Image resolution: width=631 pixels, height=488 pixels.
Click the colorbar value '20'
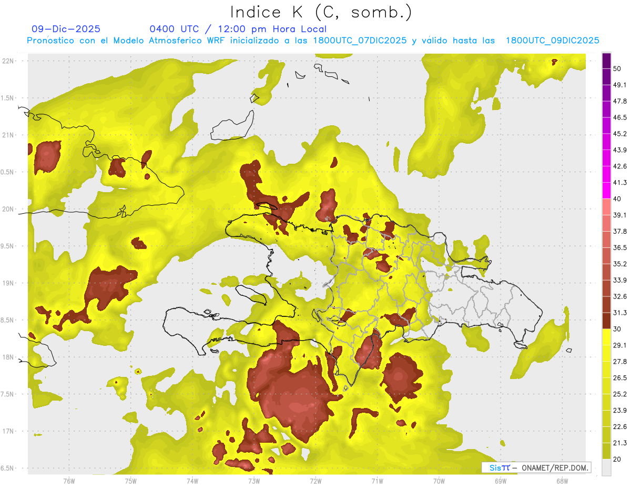pos(617,459)
